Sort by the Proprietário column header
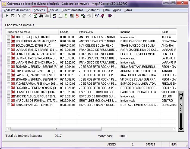The height and width of the screenshot is (149, 190). (86, 32)
